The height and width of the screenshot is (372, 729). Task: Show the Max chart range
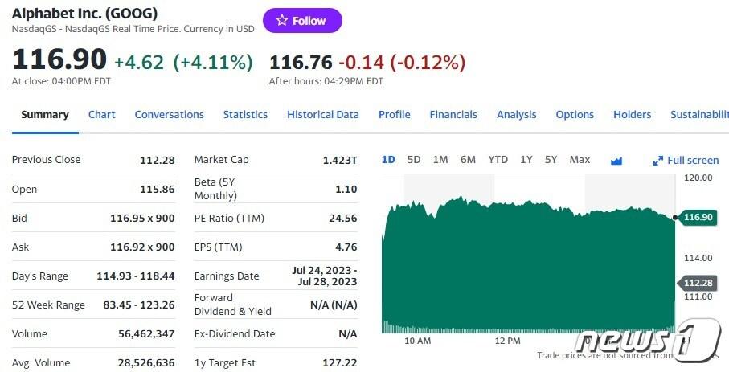click(x=580, y=160)
